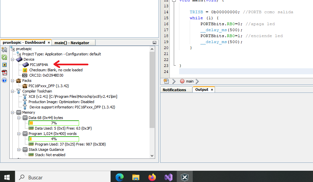Open the Windows Start menu
The image size is (313, 182).
click(x=7, y=177)
